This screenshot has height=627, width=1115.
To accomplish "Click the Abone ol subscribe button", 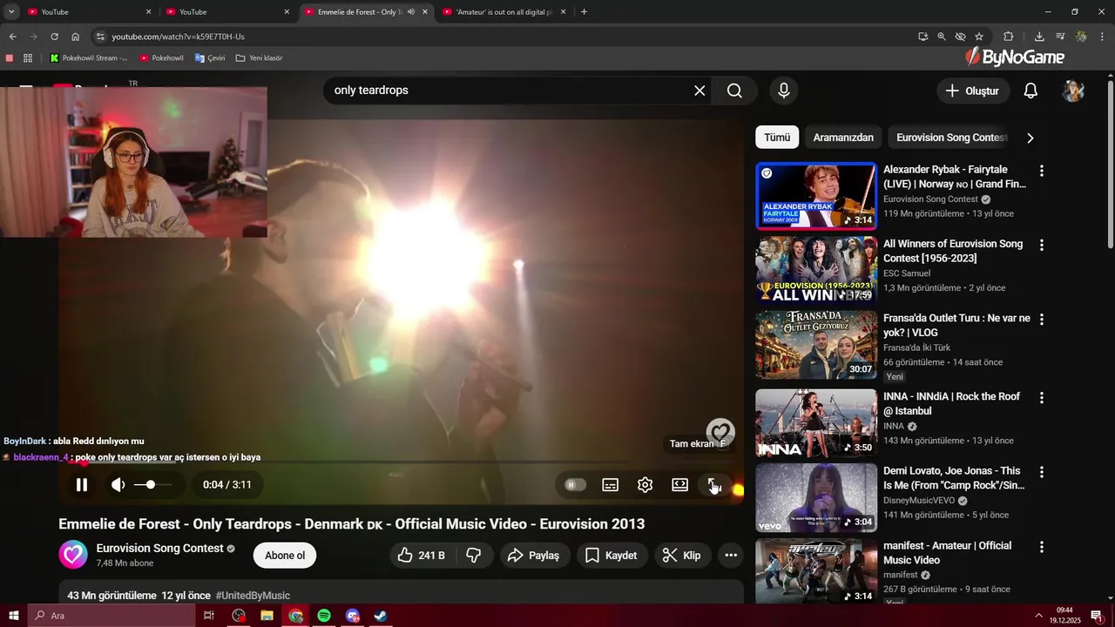I will 285,556.
